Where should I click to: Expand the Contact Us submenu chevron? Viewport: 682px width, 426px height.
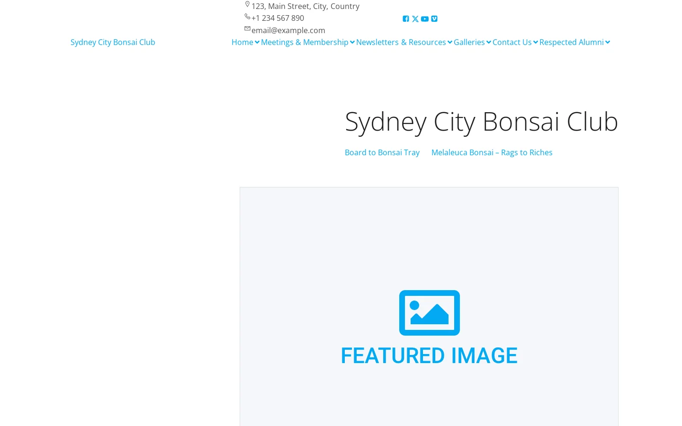[536, 42]
